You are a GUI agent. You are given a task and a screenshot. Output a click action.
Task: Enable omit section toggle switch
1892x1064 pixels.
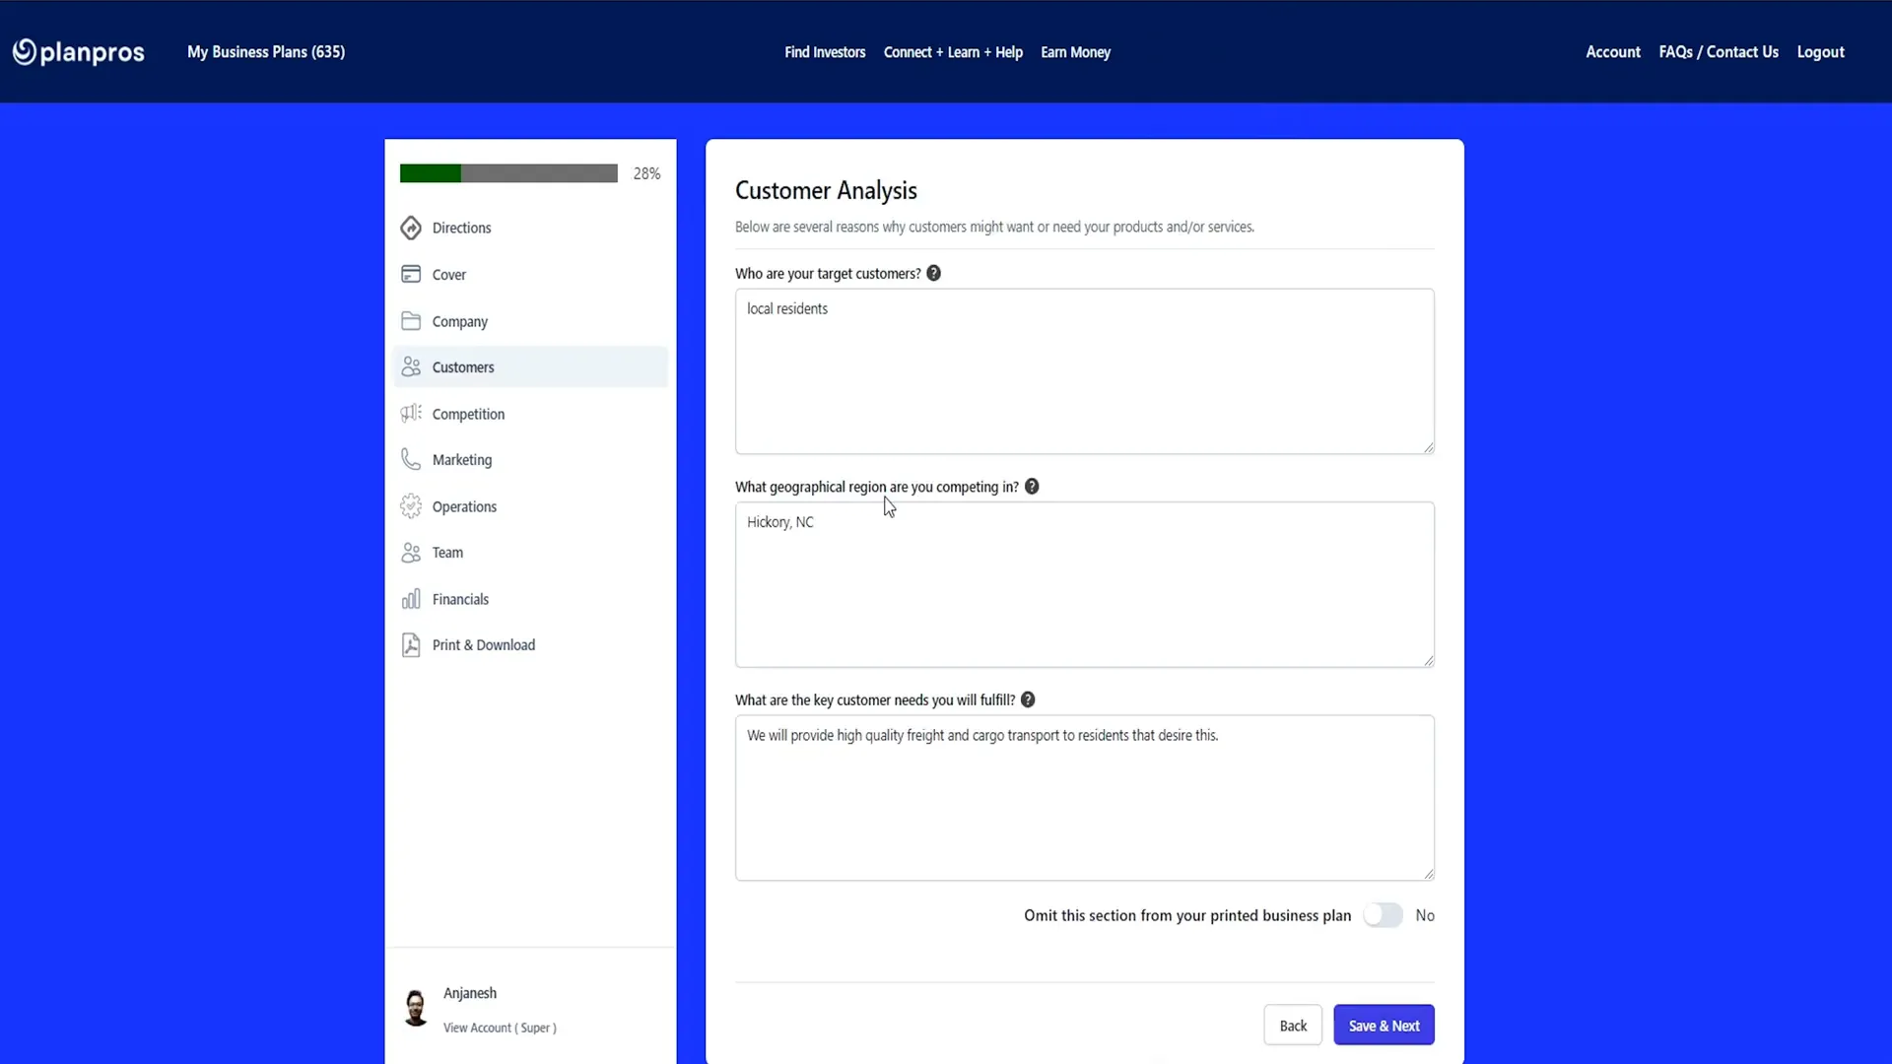(1383, 916)
